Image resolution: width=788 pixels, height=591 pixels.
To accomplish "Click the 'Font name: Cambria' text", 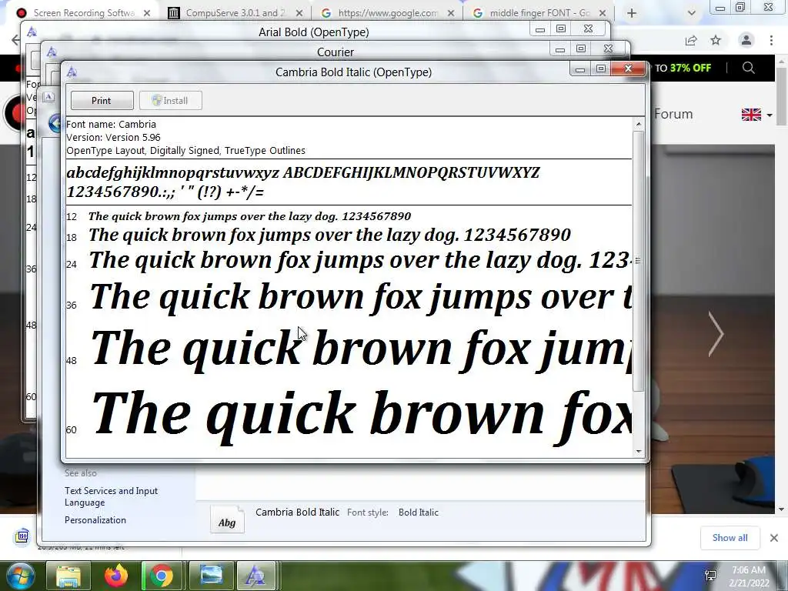I will click(x=111, y=124).
